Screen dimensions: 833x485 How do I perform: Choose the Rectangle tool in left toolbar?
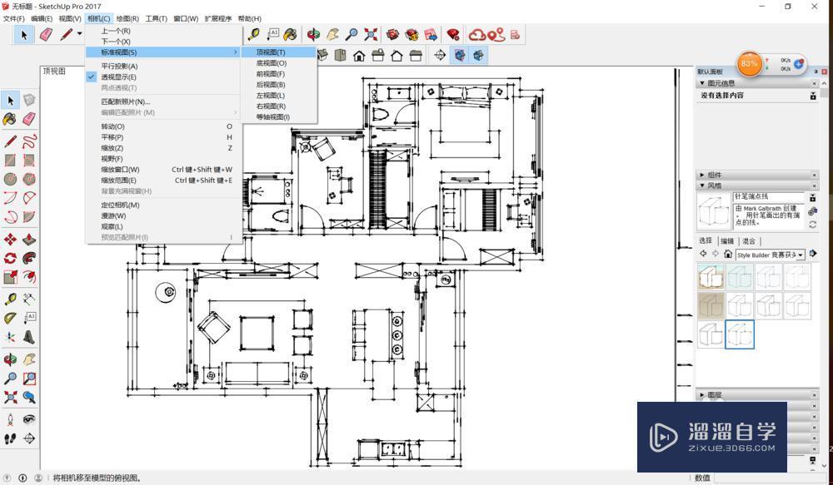pyautogui.click(x=10, y=161)
